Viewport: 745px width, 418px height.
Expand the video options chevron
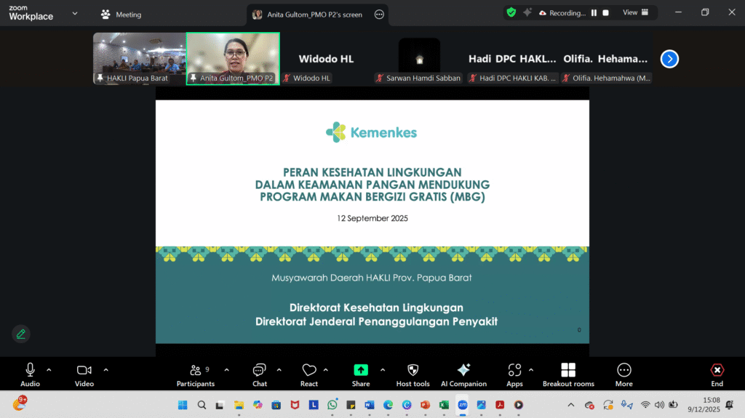pyautogui.click(x=106, y=369)
